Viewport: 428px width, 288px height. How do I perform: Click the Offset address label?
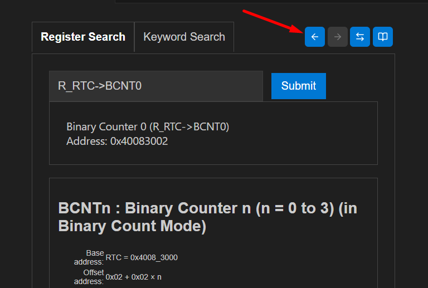point(88,276)
